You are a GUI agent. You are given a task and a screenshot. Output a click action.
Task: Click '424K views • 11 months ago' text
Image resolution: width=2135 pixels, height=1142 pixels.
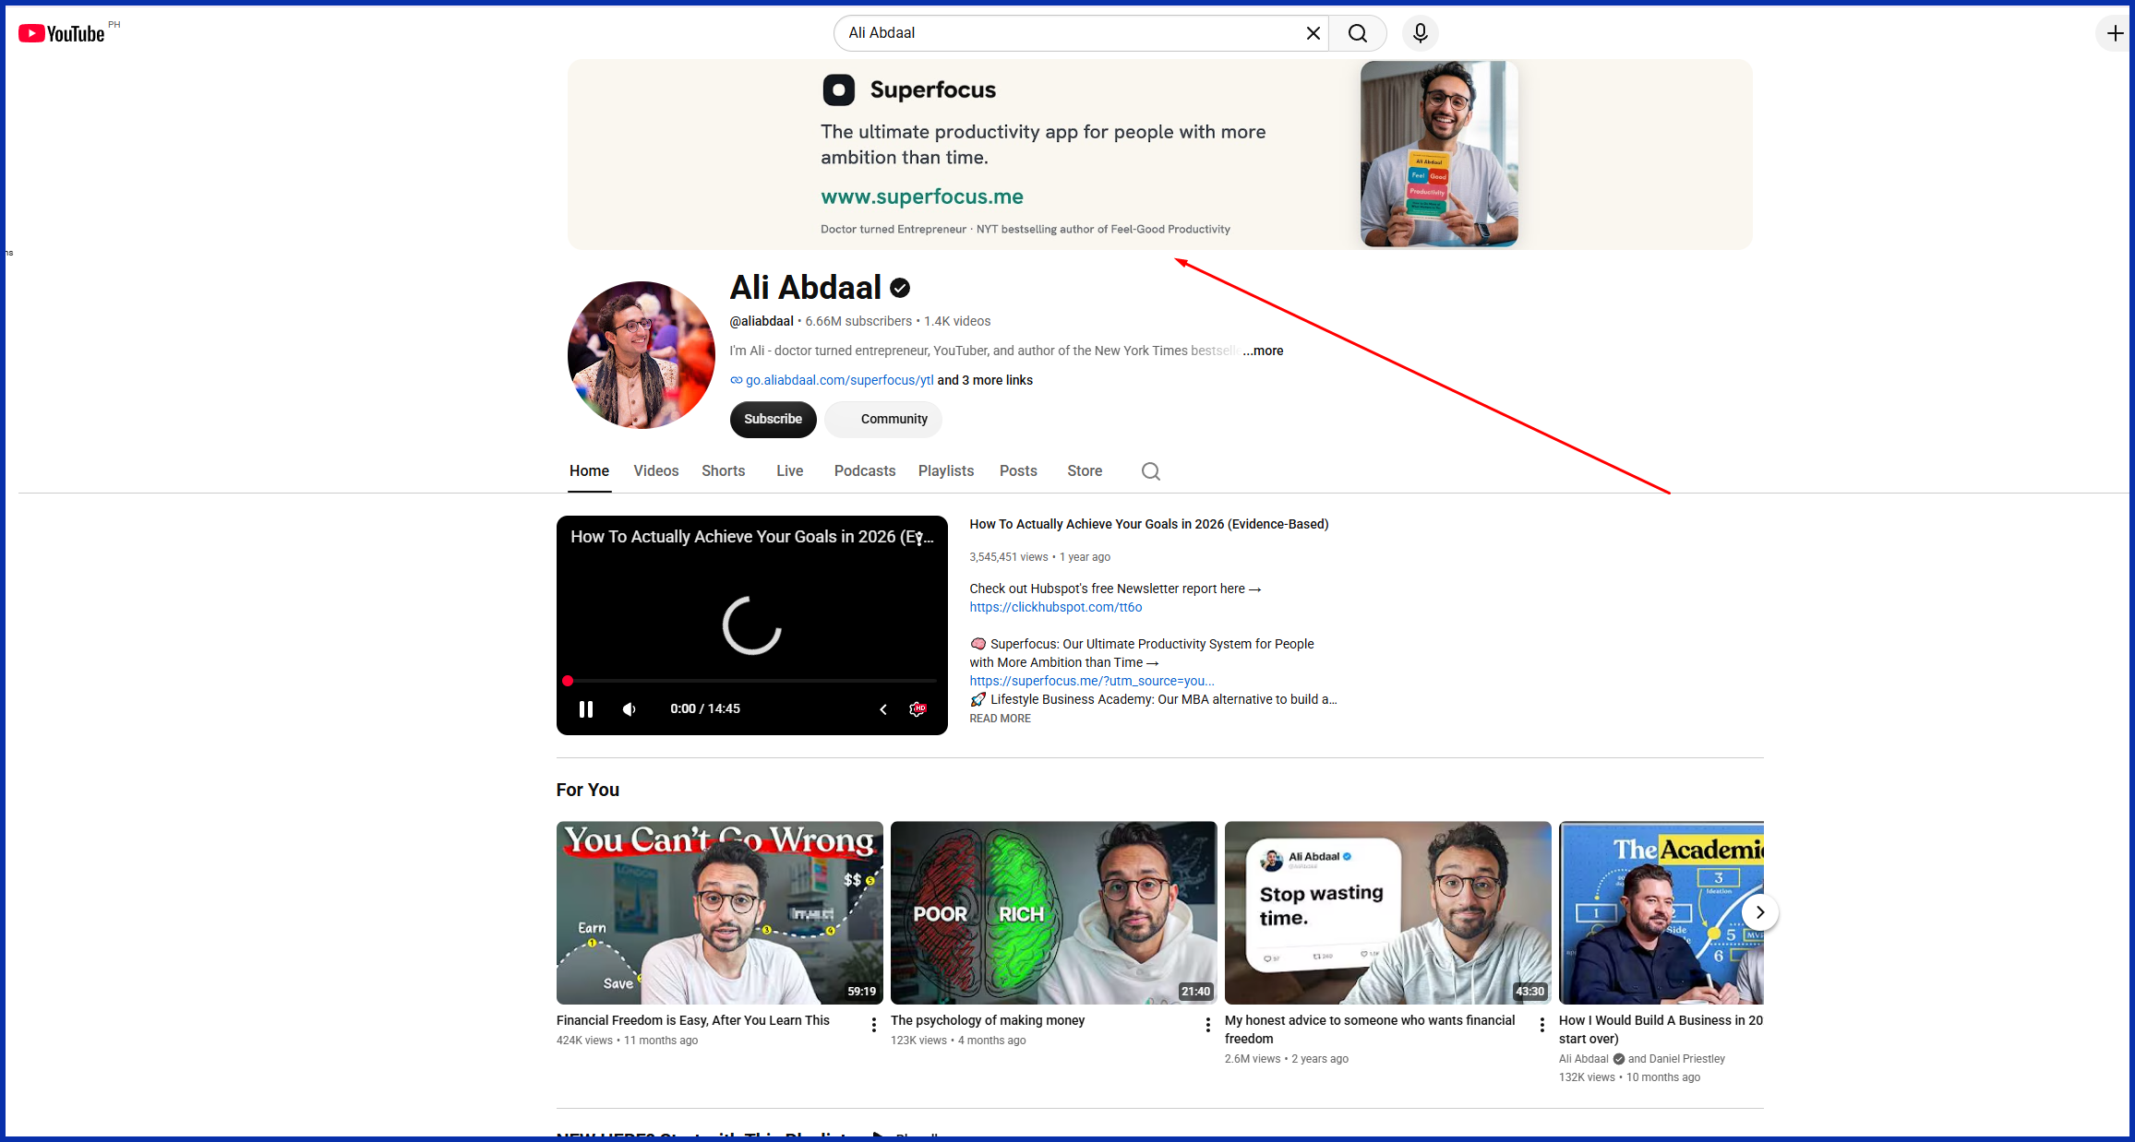(x=627, y=1041)
